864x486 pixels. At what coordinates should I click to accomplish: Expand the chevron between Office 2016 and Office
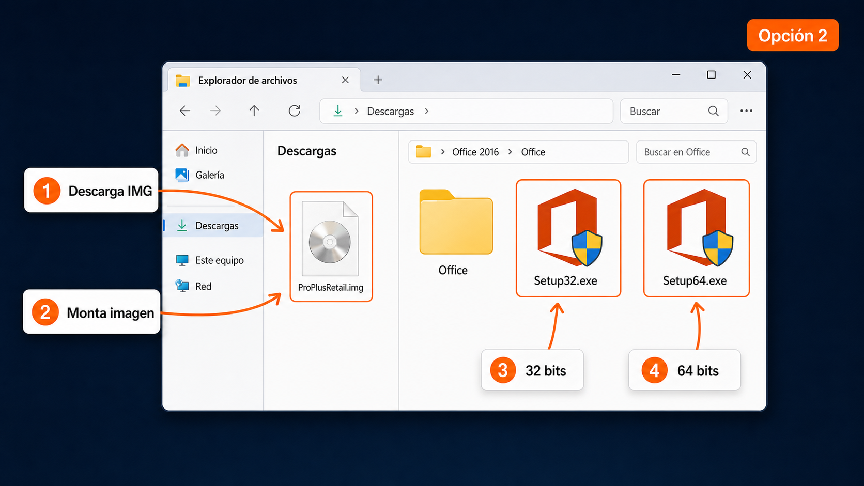[x=510, y=152]
